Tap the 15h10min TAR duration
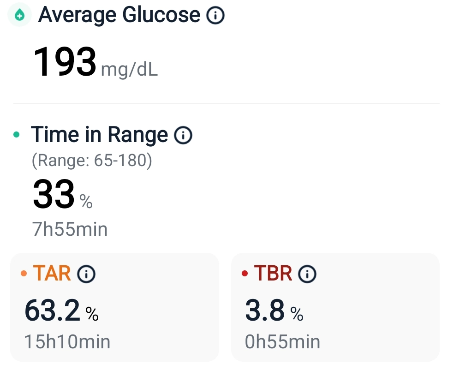Screen dimensions: 453x370 point(67,342)
